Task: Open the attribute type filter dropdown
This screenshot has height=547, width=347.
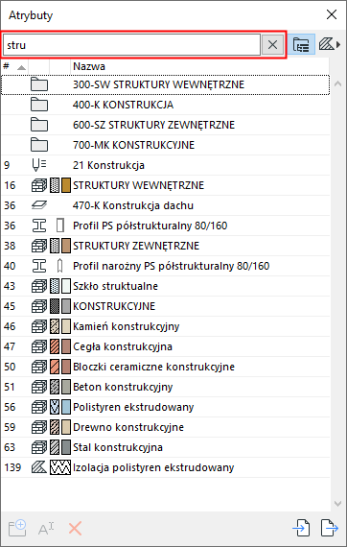Action: tap(329, 45)
